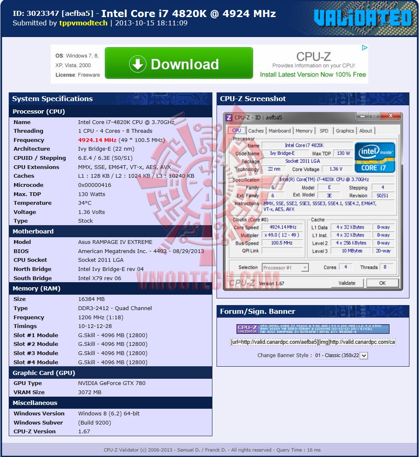
Task: Click the VALIDATED logo banner
Action: click(x=363, y=17)
